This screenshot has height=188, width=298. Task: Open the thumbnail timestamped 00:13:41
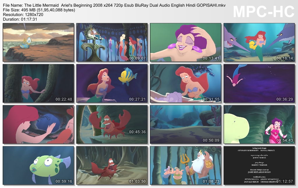[x=185, y=42]
